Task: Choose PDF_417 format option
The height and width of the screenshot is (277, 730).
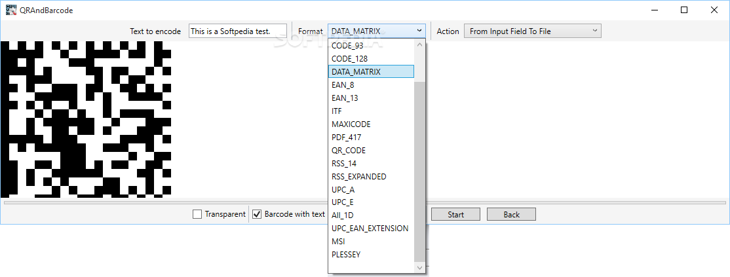Action: (x=371, y=138)
